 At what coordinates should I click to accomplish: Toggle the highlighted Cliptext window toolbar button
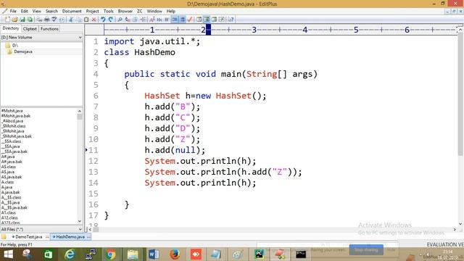[207, 20]
